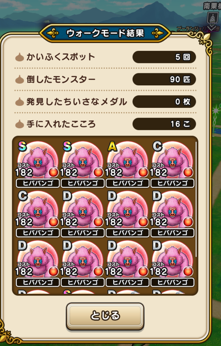Click the red orb on the first S-rank heart

53,172
